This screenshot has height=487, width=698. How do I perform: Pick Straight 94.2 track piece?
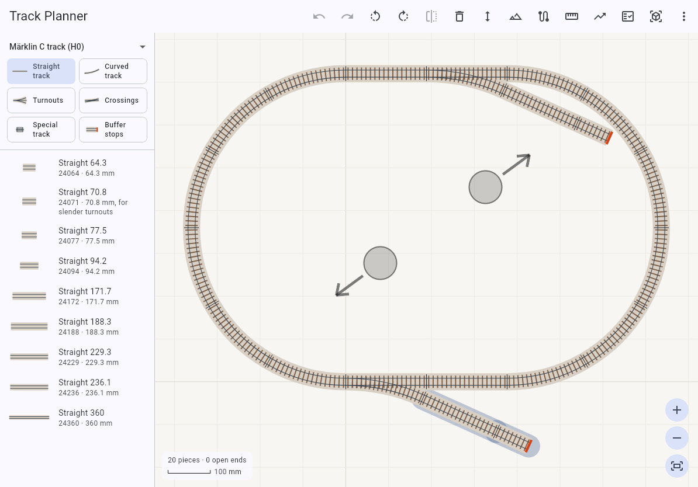77,266
